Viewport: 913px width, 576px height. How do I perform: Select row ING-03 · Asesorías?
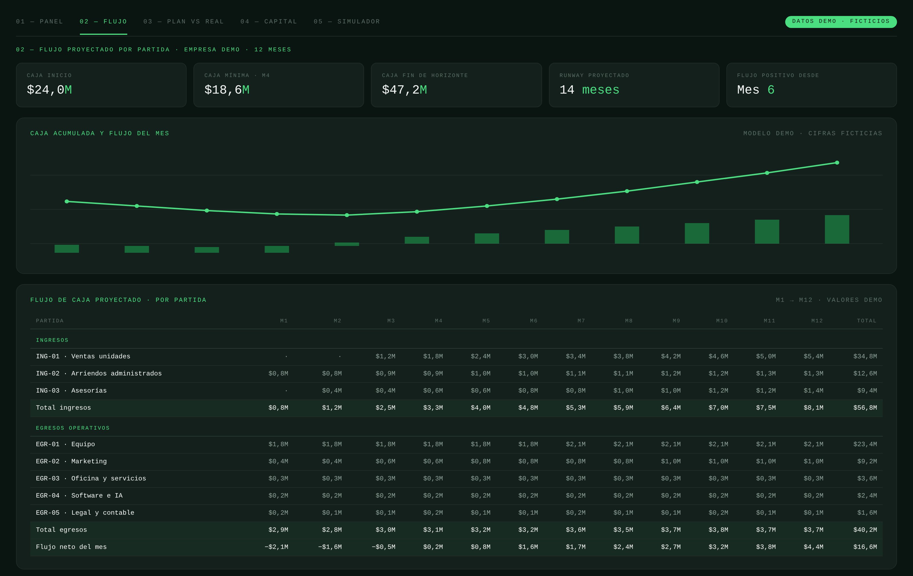(457, 391)
